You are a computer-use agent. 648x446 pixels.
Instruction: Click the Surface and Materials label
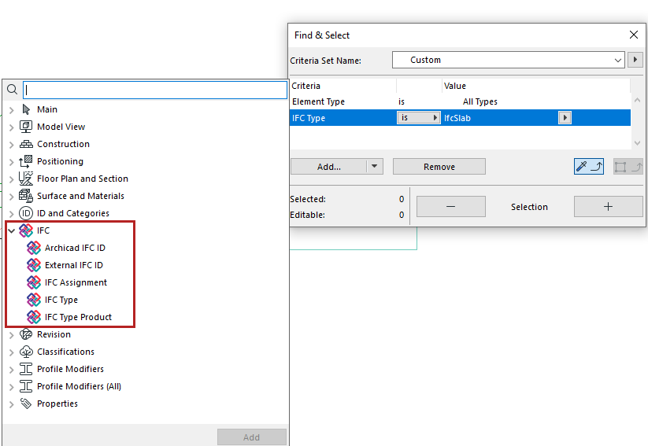(x=80, y=196)
